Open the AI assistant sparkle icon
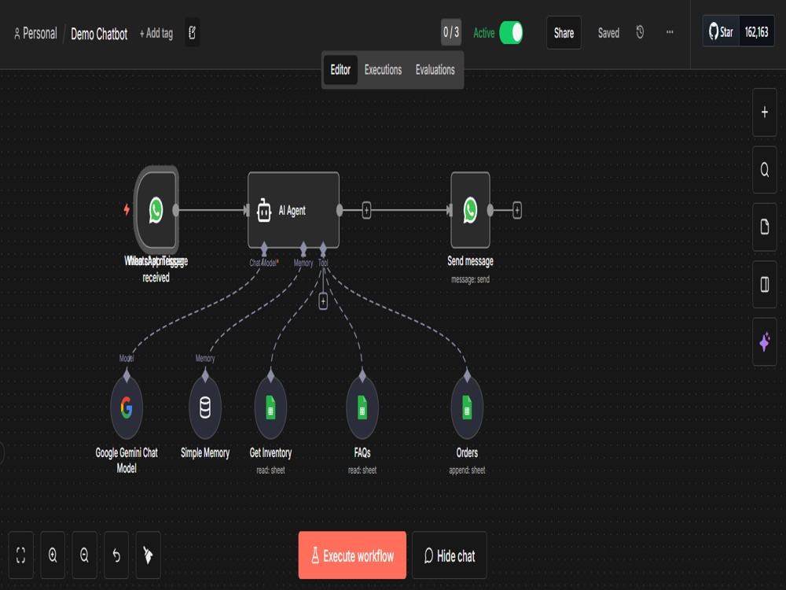 765,341
